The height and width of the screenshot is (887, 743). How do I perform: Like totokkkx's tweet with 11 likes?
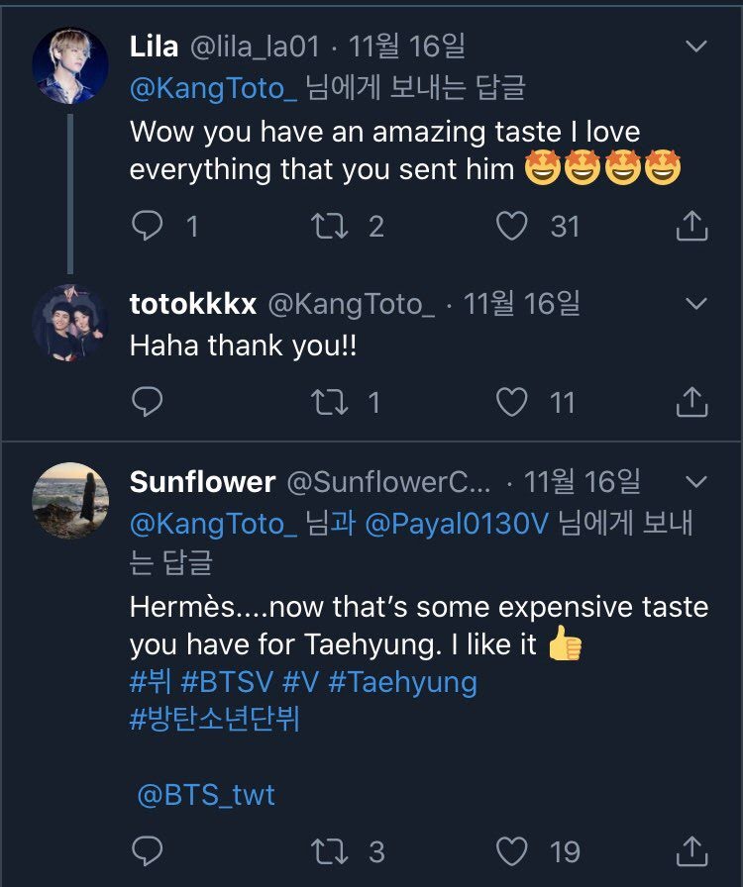tap(511, 402)
